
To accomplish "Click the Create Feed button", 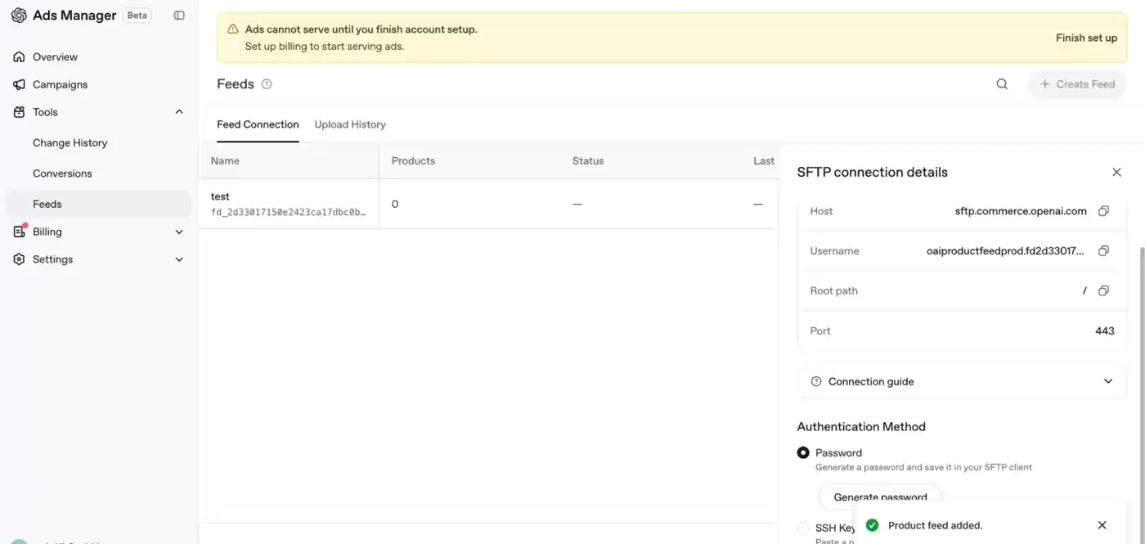I will [x=1077, y=84].
